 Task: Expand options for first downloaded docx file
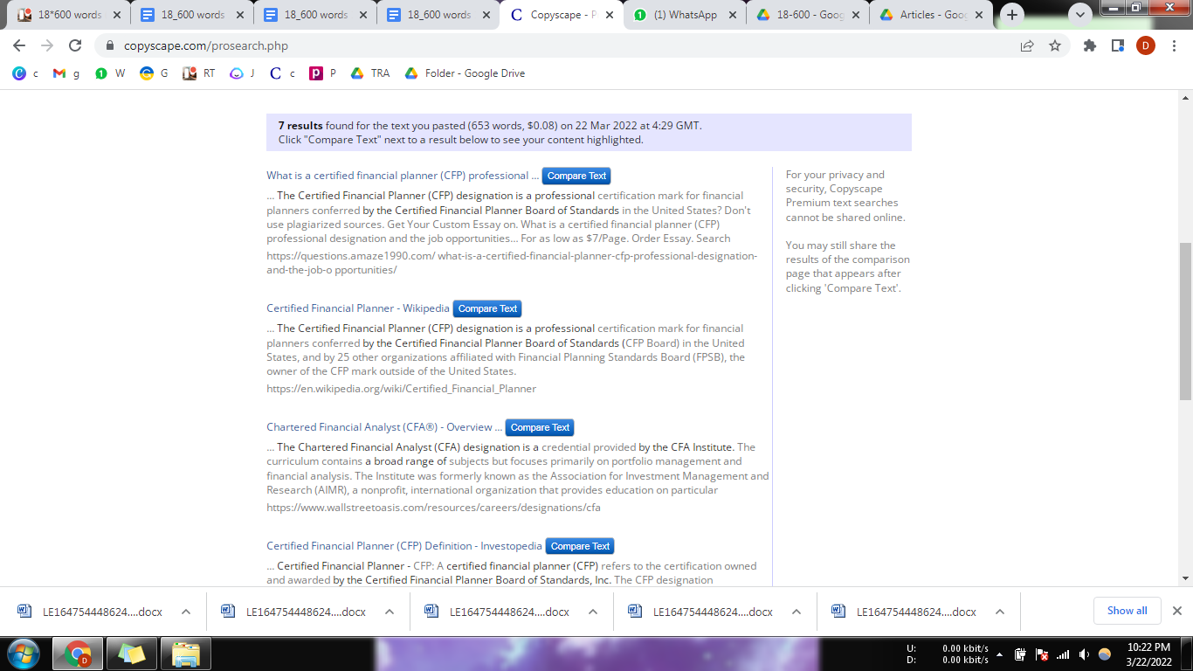(186, 612)
